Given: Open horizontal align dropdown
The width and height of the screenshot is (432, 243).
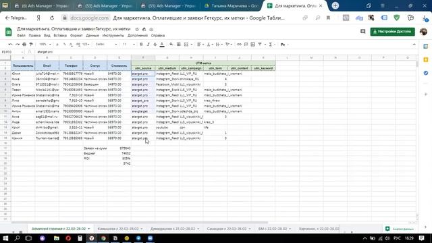Looking at the screenshot, I should tap(200, 45).
